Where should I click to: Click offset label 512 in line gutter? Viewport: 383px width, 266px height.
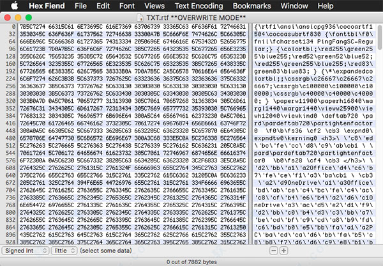[10, 145]
